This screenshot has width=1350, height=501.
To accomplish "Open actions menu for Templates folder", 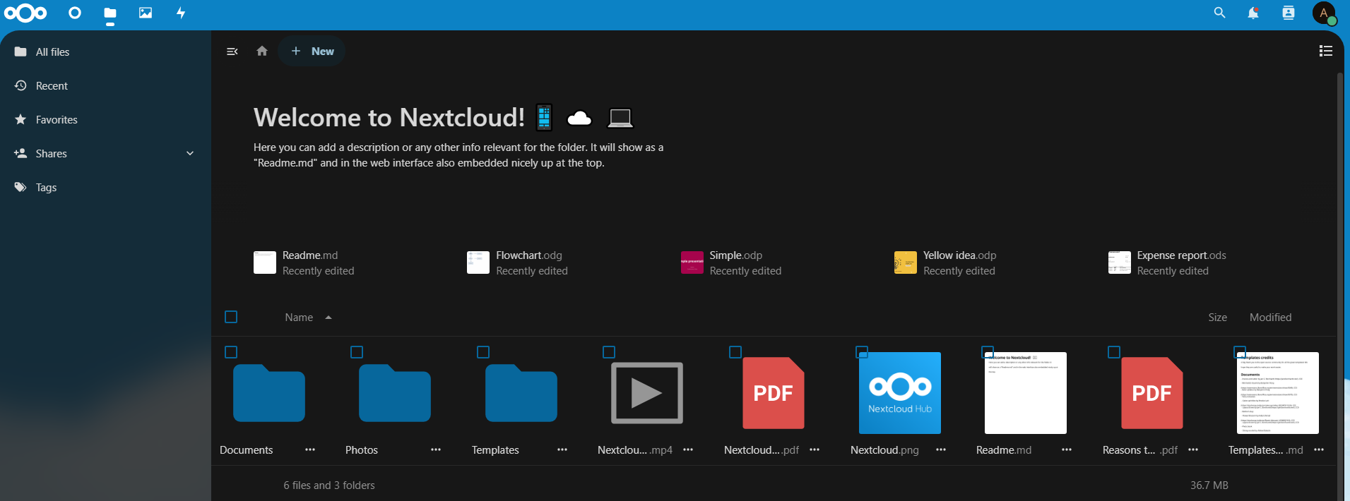I will pos(562,449).
